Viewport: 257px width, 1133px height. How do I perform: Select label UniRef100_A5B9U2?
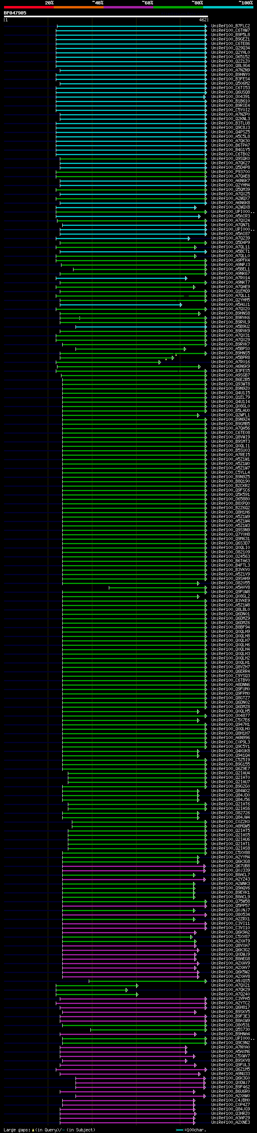(230, 327)
